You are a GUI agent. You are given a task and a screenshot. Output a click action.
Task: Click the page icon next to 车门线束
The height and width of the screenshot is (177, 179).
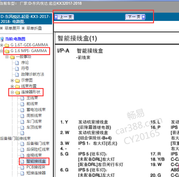coord(22,122)
